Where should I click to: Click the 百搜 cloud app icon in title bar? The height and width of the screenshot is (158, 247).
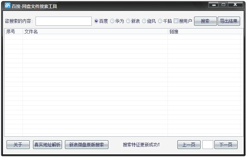click(x=7, y=6)
